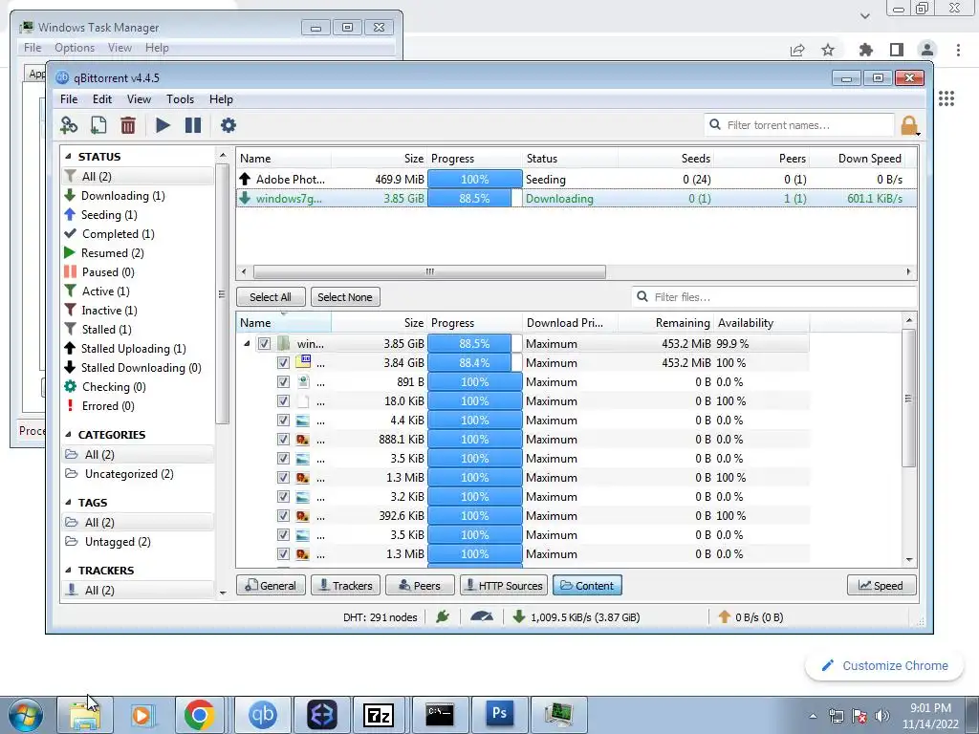Click the Resume play toolbar icon
The width and height of the screenshot is (979, 734).
(163, 125)
